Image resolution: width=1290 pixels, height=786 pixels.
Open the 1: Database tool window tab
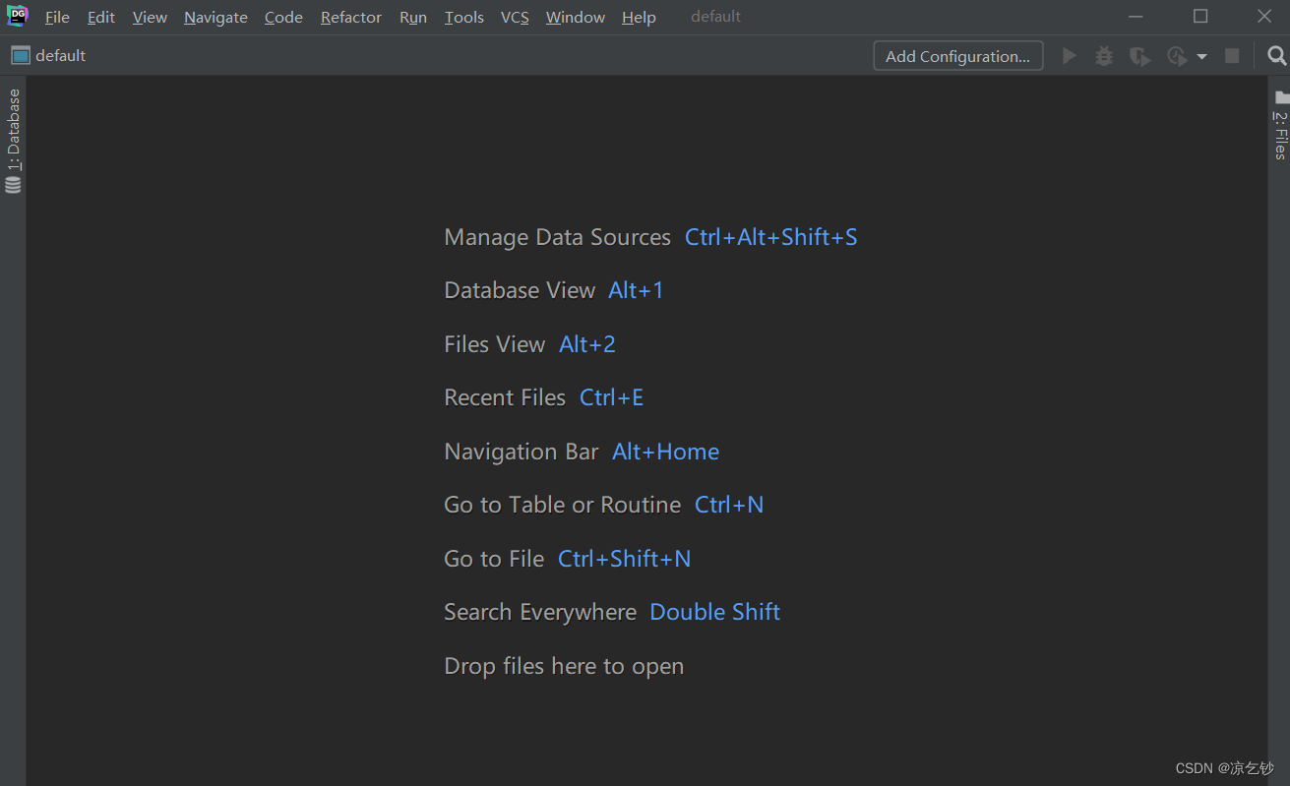coord(13,141)
